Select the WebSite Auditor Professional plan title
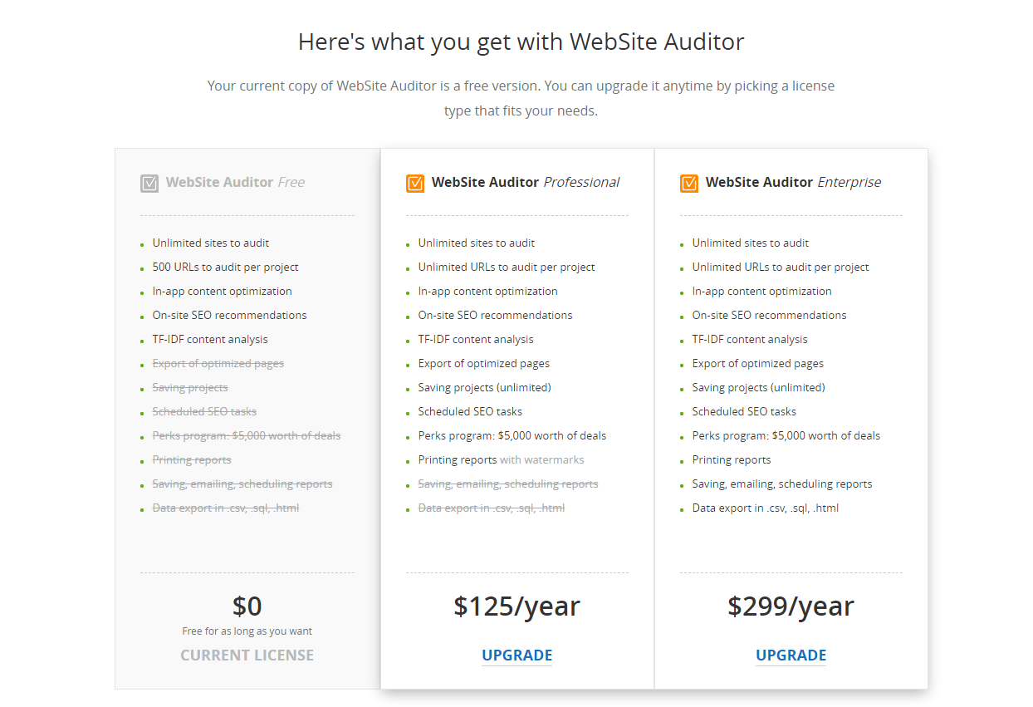The width and height of the screenshot is (1033, 707). coord(526,182)
